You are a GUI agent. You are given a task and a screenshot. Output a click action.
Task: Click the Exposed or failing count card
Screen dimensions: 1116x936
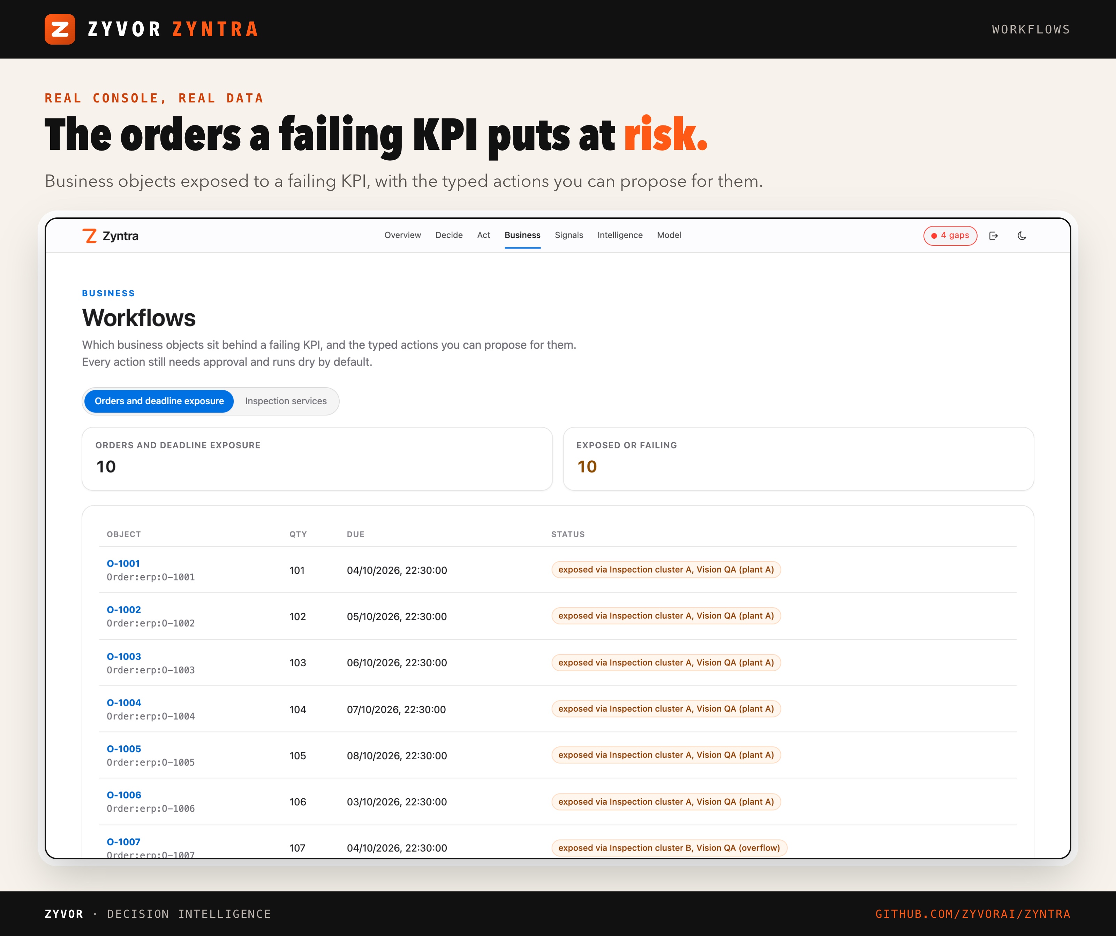point(798,459)
